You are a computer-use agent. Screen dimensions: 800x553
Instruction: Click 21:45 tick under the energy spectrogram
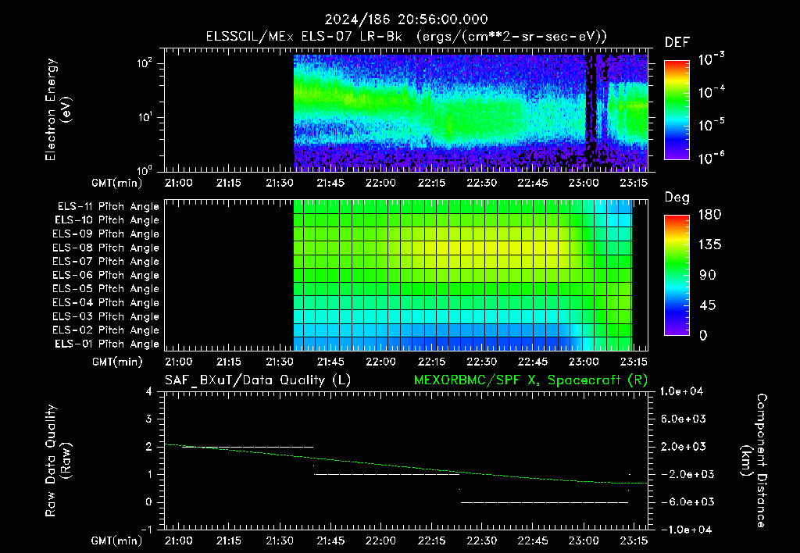[330, 183]
